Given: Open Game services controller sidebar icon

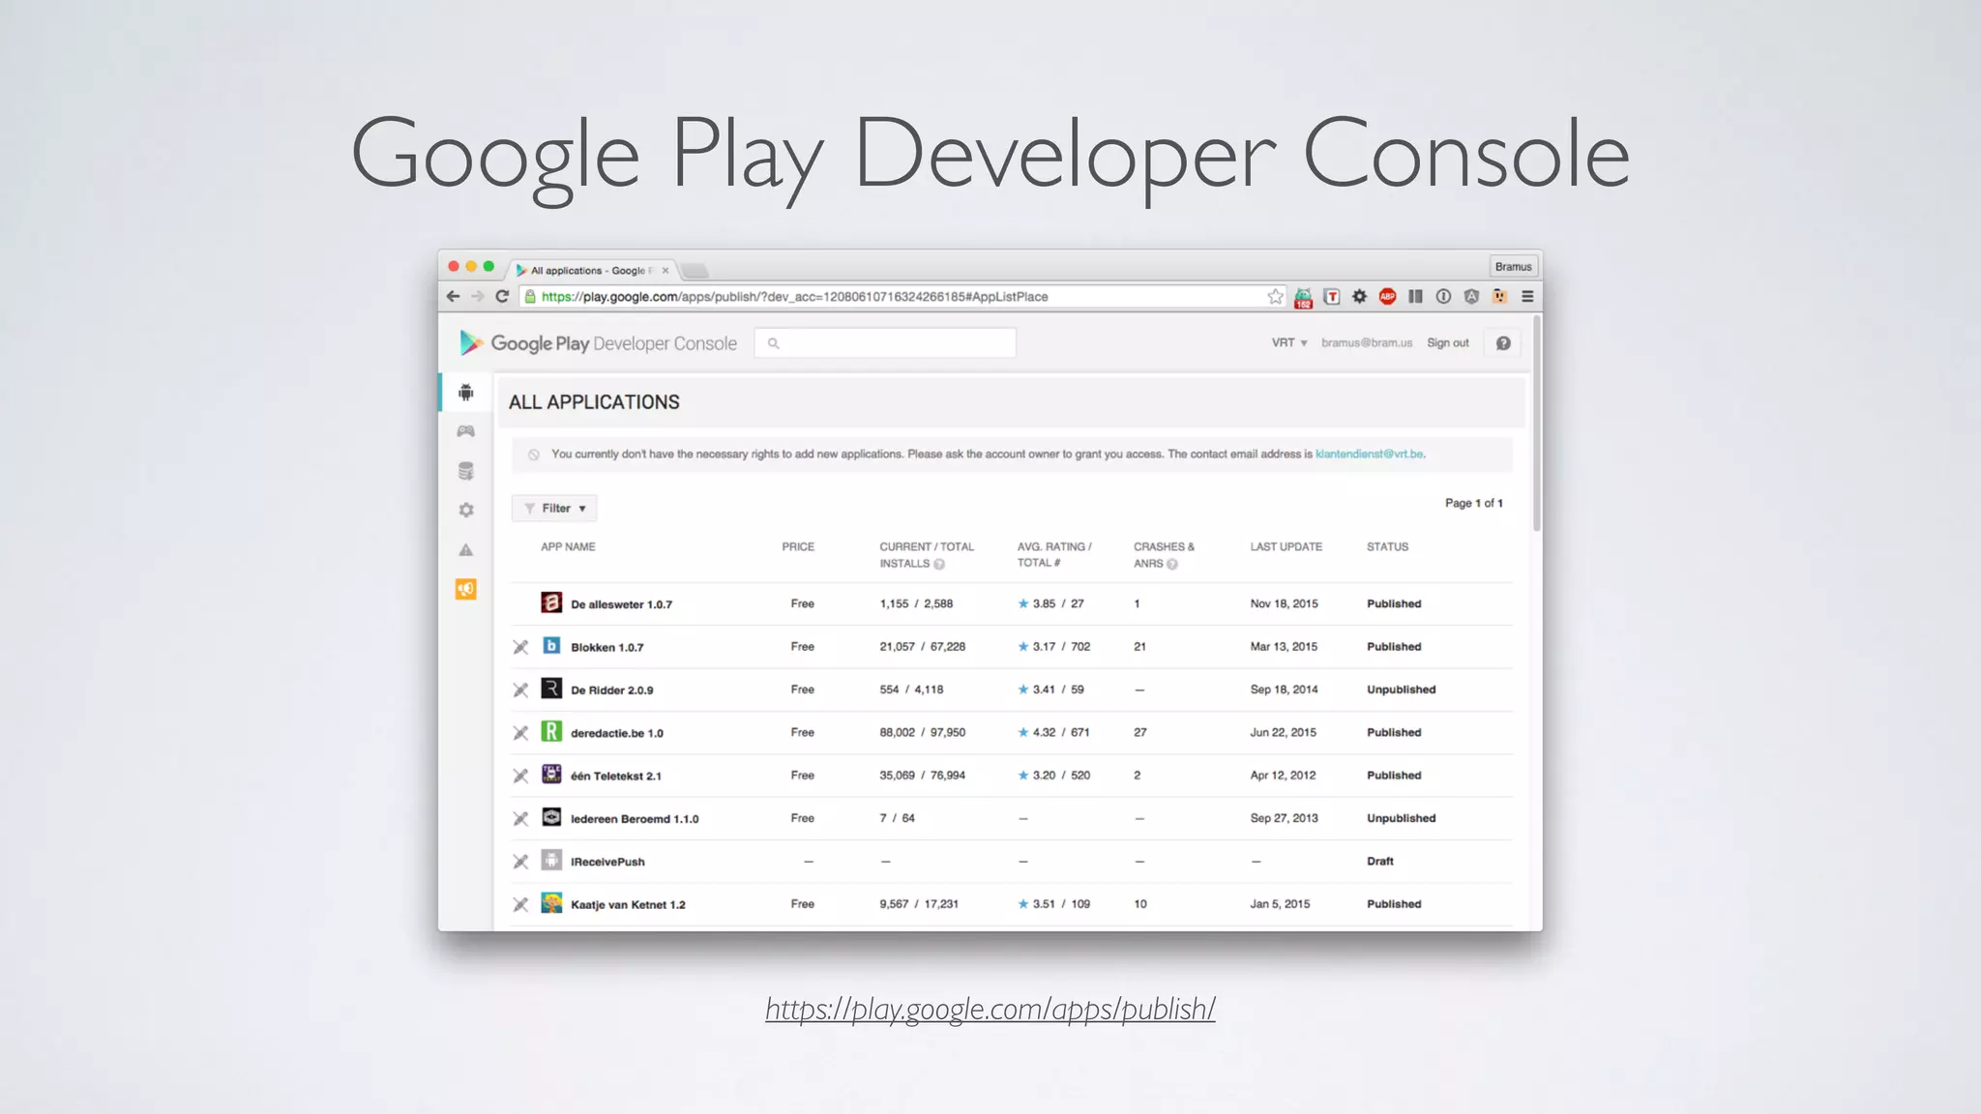Looking at the screenshot, I should tap(466, 431).
